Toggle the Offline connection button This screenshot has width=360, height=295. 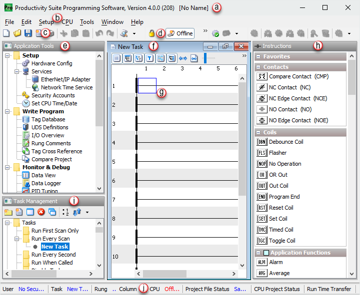(179, 33)
